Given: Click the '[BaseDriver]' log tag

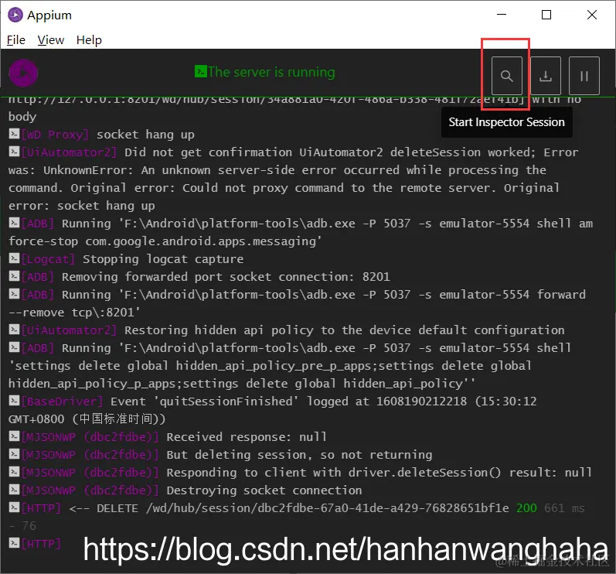Looking at the screenshot, I should click(62, 401).
